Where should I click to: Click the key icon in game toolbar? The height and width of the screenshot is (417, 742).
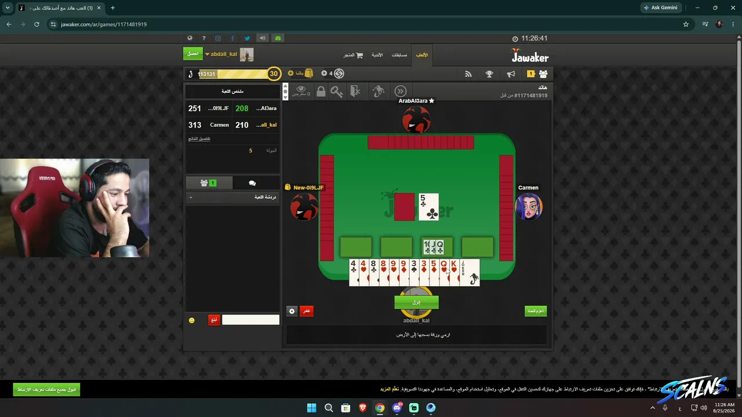337,92
